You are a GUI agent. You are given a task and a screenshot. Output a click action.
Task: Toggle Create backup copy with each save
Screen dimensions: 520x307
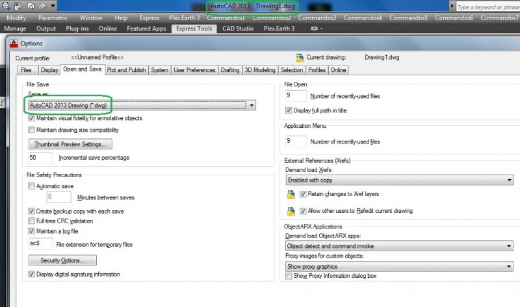coord(31,211)
